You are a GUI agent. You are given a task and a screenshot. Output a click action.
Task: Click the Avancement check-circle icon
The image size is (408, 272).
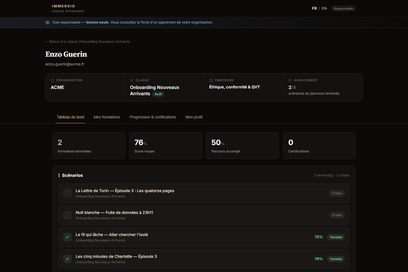point(290,80)
